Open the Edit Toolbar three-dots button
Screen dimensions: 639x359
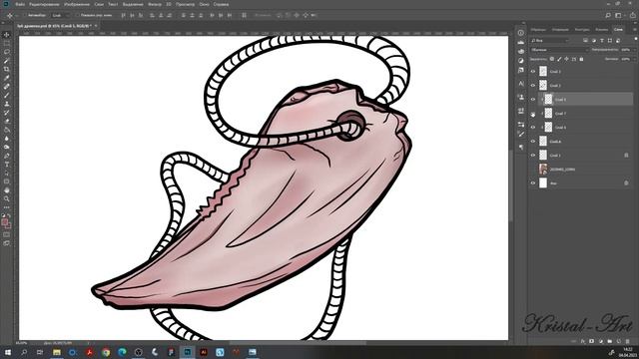7,207
